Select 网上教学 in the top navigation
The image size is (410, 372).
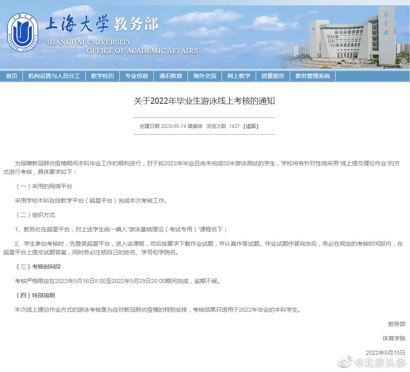239,76
